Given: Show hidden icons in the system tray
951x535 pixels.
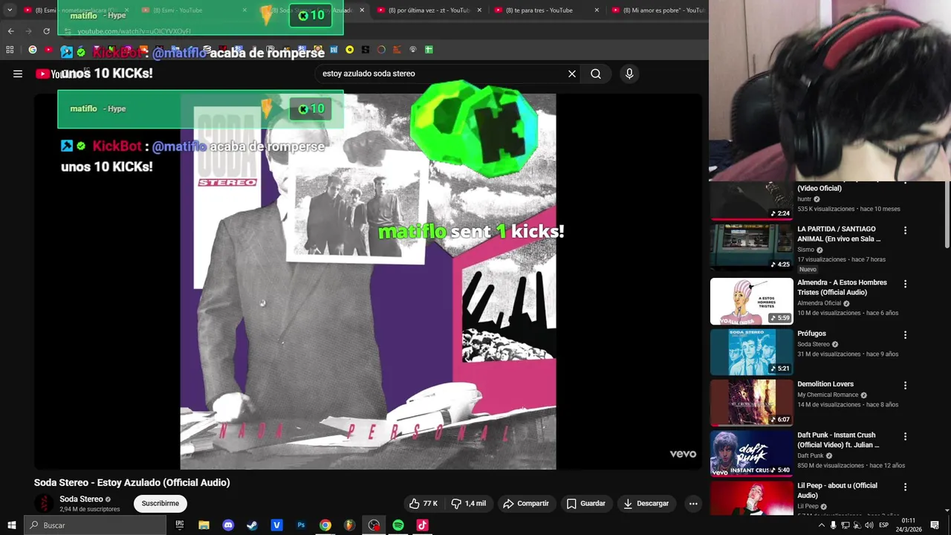Looking at the screenshot, I should click(x=821, y=525).
